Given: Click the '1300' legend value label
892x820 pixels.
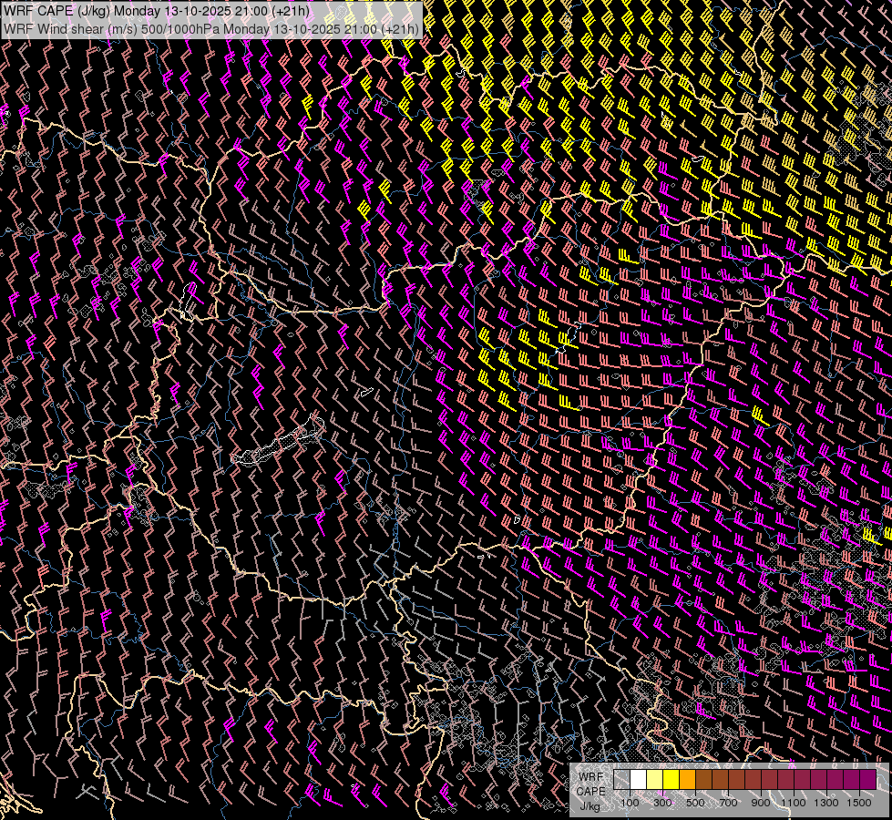Looking at the screenshot, I should 826,803.
